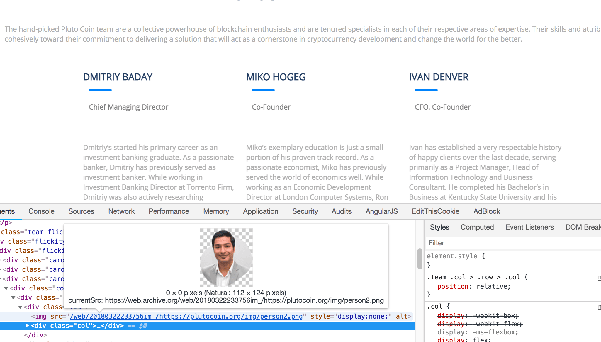Viewport: 601px width, 342px height.
Task: Click the image preview thumbnail in the tooltip
Action: [226, 257]
